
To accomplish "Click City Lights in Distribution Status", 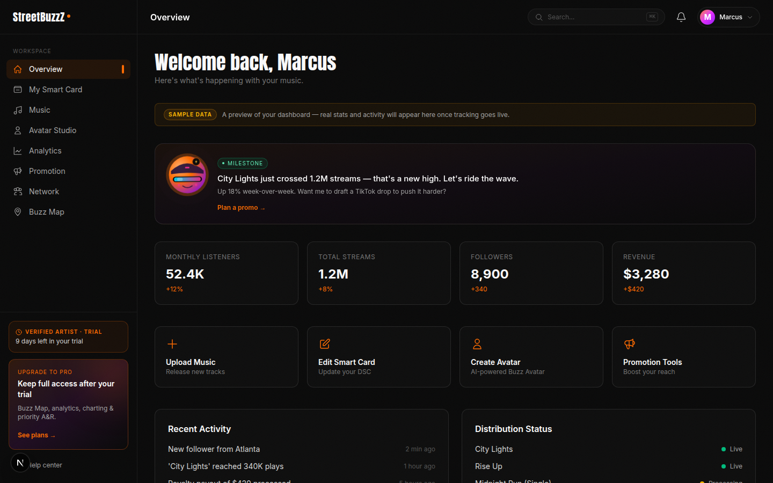I will [x=494, y=449].
